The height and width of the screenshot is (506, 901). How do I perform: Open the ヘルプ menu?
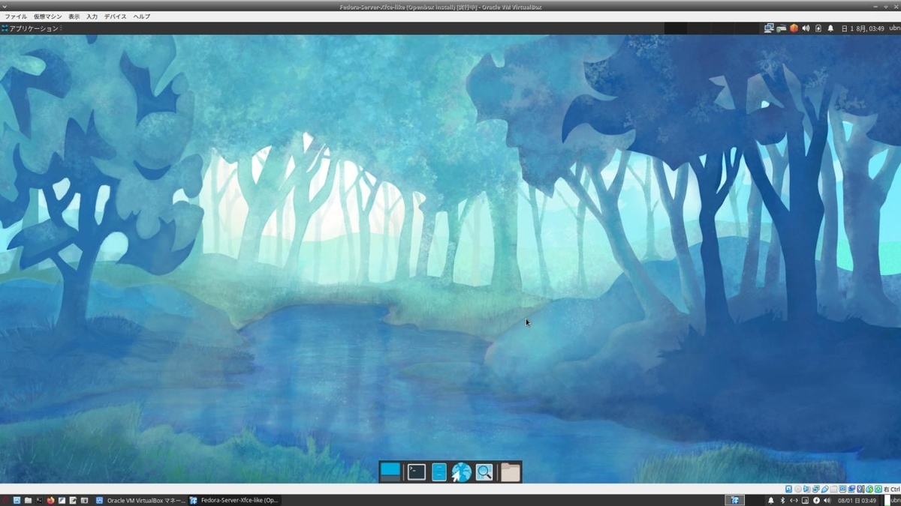pyautogui.click(x=142, y=16)
